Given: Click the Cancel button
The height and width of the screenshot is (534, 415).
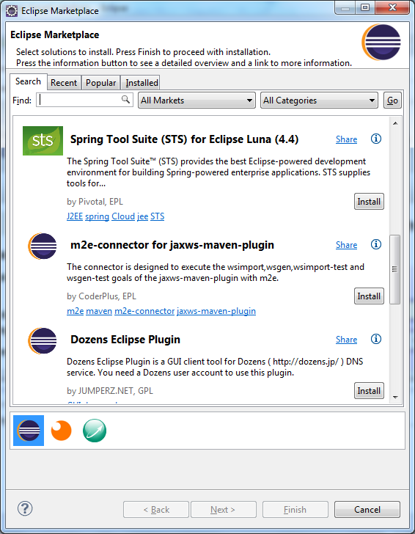Looking at the screenshot, I should pos(367,510).
